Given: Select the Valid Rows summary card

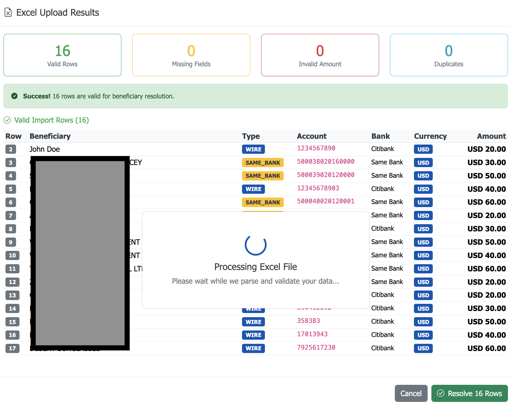Looking at the screenshot, I should click(62, 55).
